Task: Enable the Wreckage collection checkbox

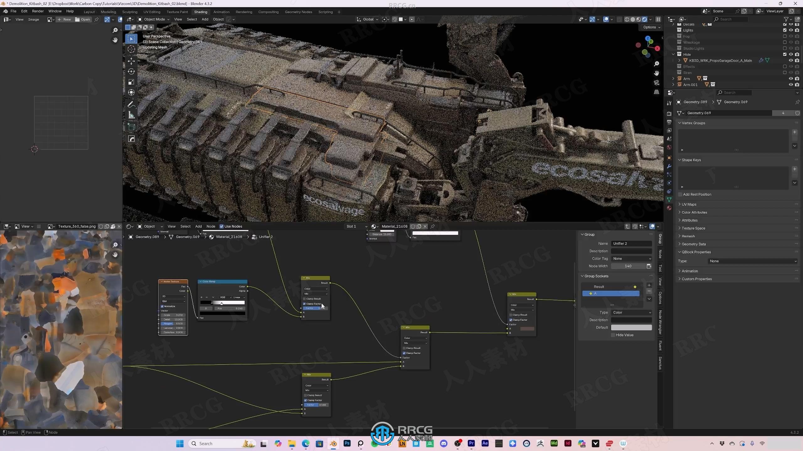Action: click(x=785, y=42)
